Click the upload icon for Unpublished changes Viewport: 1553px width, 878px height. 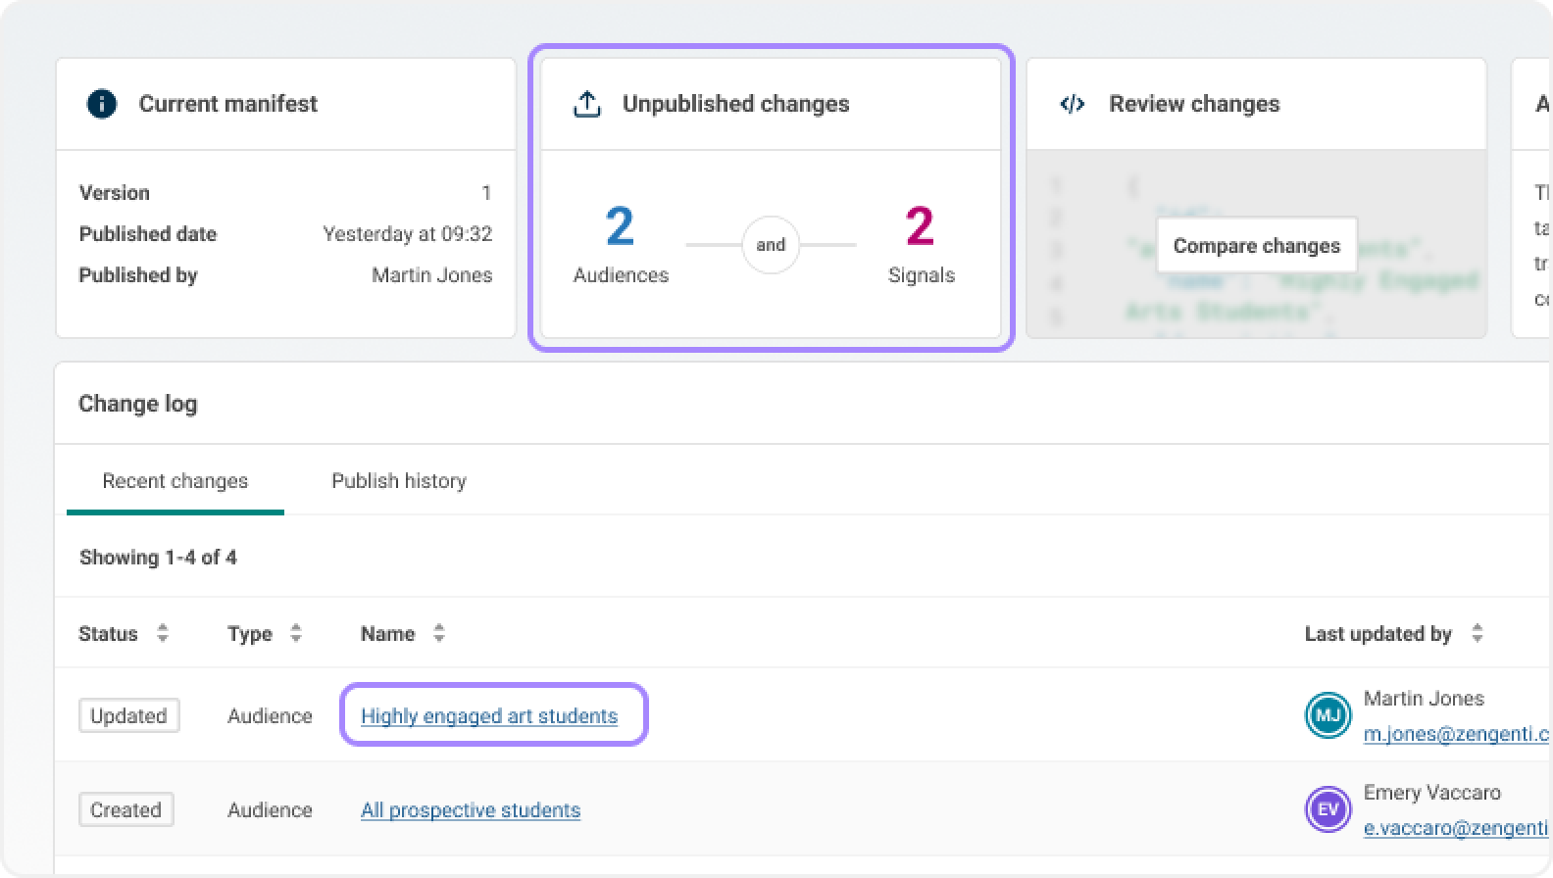coord(586,104)
